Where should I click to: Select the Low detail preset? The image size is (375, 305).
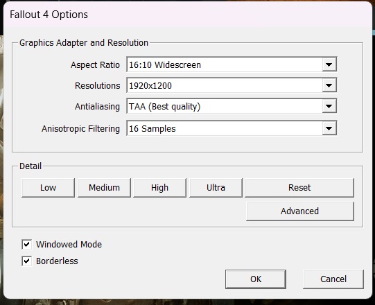48,188
